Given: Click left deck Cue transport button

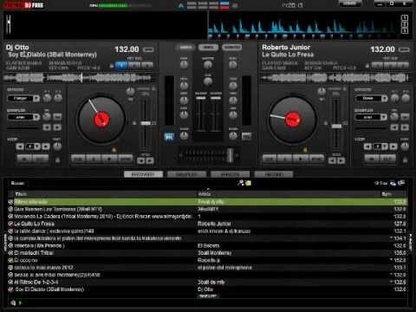Looking at the screenshot, I should 78,159.
